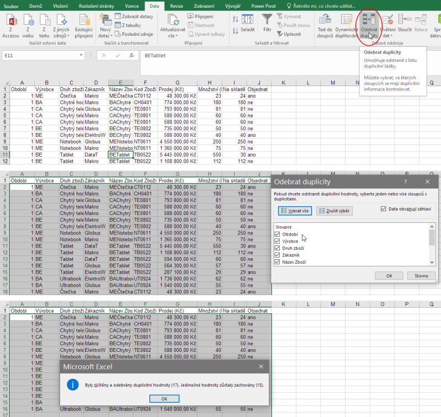
Task: Click the Zrušit výběr button
Action: click(x=334, y=211)
